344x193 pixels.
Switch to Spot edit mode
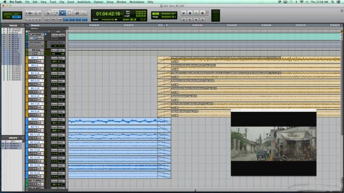pyautogui.click(x=16, y=14)
